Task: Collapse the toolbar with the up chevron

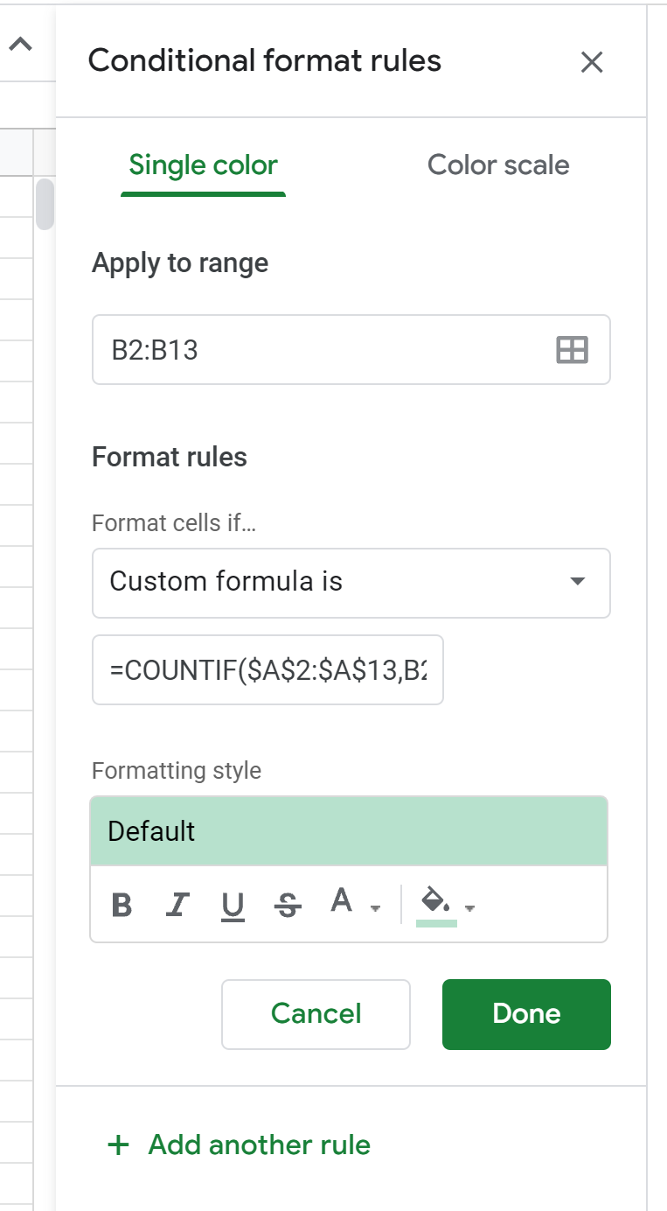Action: 20,45
